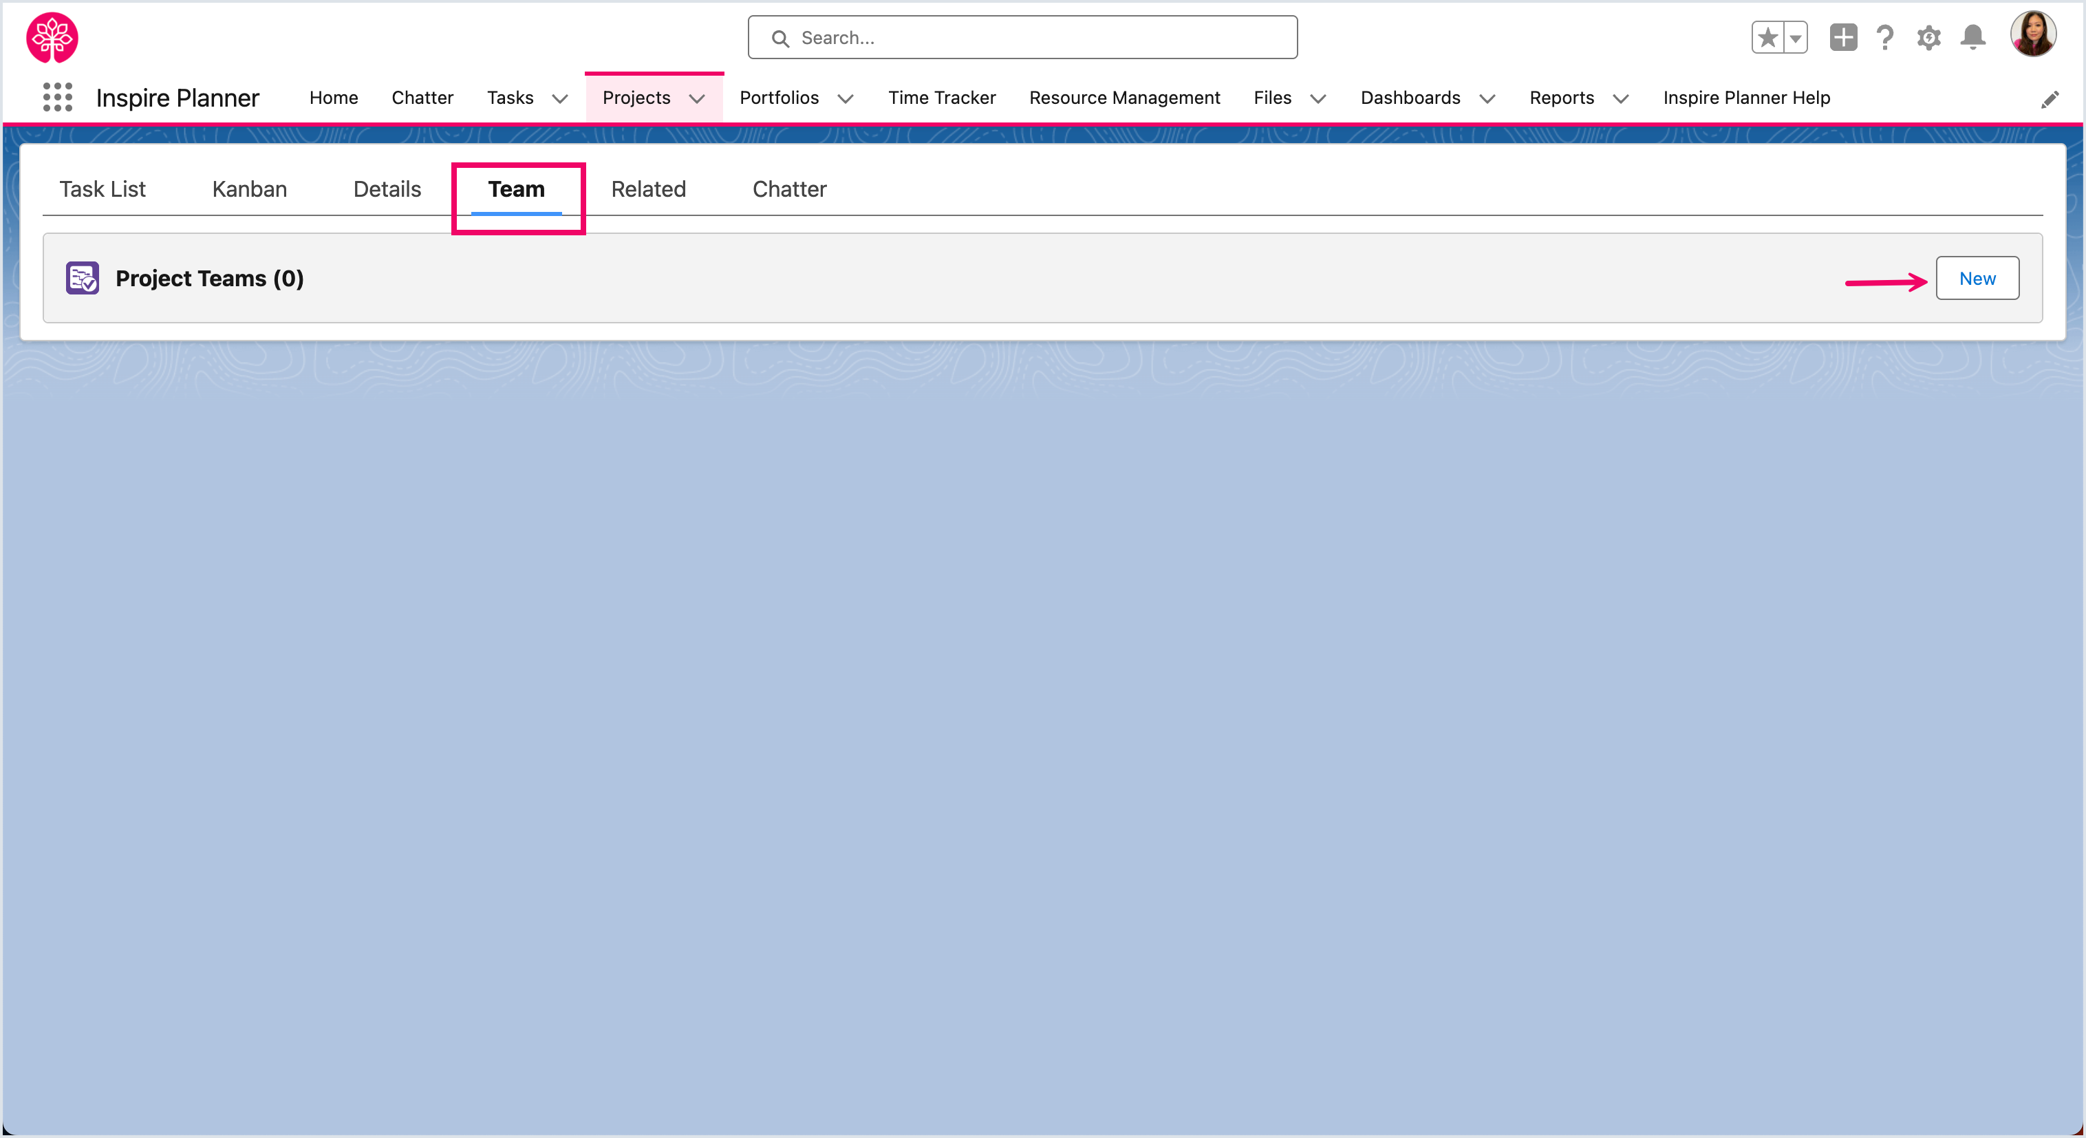Screen dimensions: 2086x1138
Task: Expand the Projects menu chevron
Action: click(x=697, y=99)
